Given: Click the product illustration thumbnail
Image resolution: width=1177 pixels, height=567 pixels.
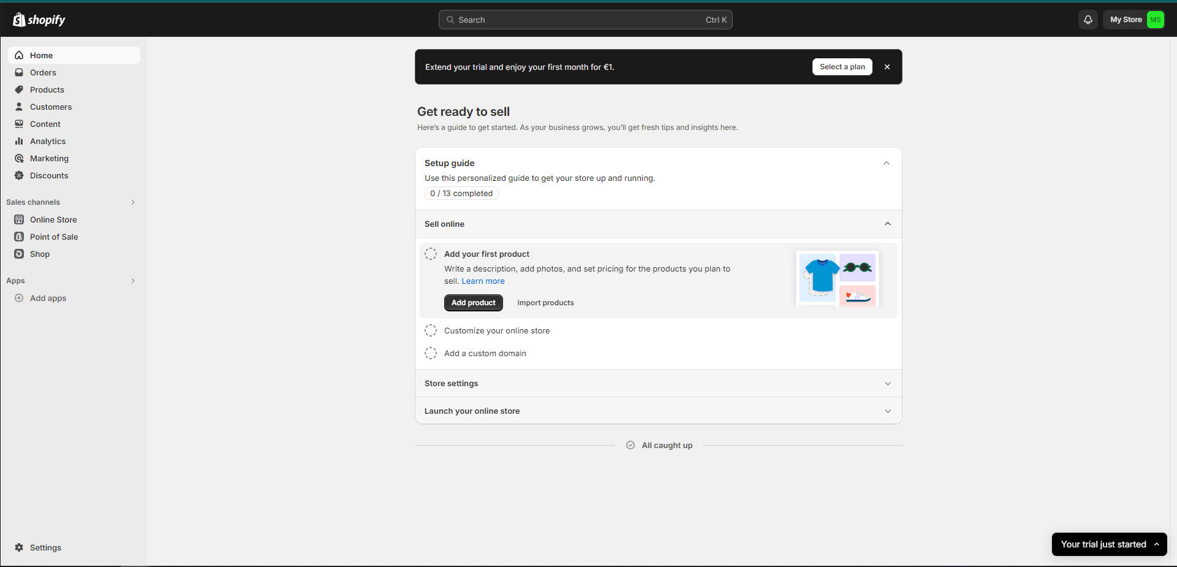Looking at the screenshot, I should (x=838, y=279).
